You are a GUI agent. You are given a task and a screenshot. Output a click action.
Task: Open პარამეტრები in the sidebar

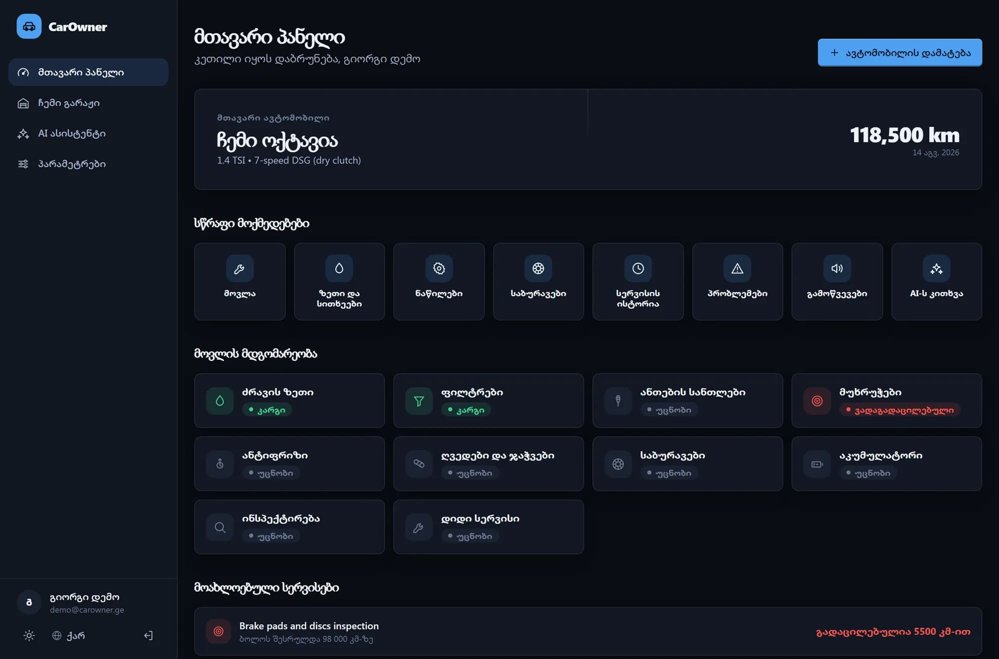point(88,164)
